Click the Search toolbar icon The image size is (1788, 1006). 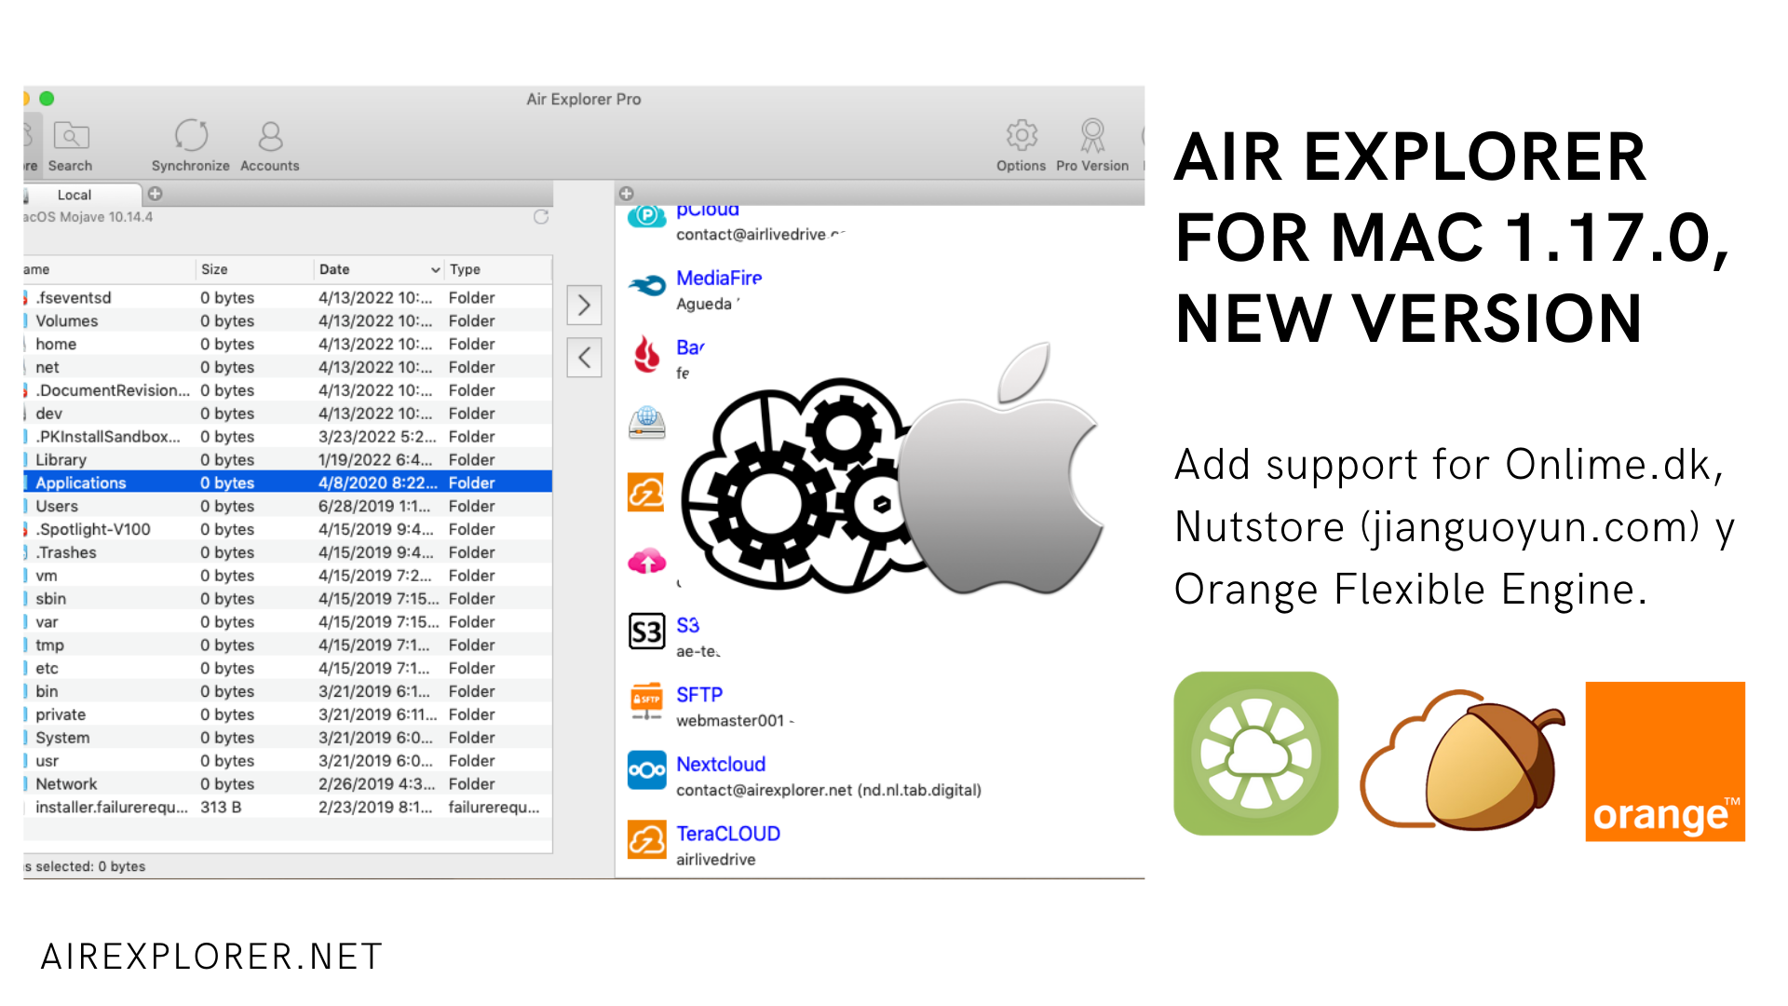coord(71,137)
